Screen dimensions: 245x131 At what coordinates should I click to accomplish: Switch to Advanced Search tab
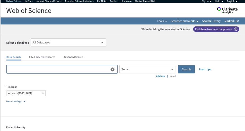[73, 57]
